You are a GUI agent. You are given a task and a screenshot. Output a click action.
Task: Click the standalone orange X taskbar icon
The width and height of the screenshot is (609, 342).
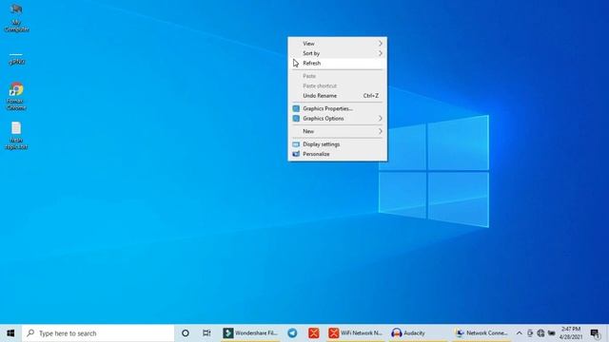click(314, 333)
